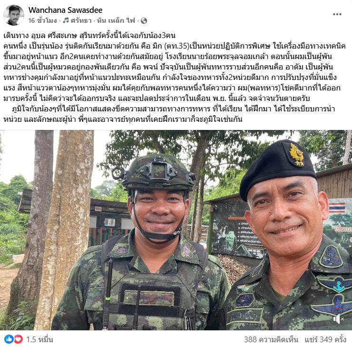Viewport: 352px width, 347px height.
Task: Click the camouflage helmet in the photo
Action: pyautogui.click(x=157, y=172)
